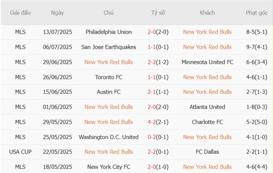
Task: Click the Phạt góc column header
Action: (257, 13)
